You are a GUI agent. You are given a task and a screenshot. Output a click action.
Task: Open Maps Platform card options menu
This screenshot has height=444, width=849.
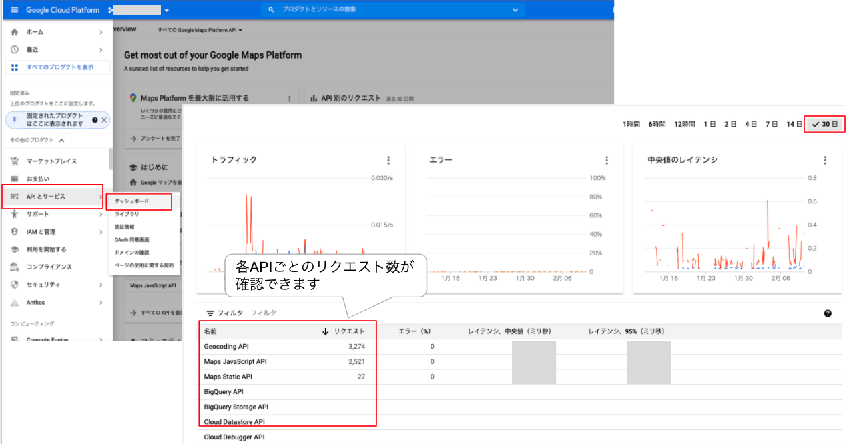[x=289, y=99]
